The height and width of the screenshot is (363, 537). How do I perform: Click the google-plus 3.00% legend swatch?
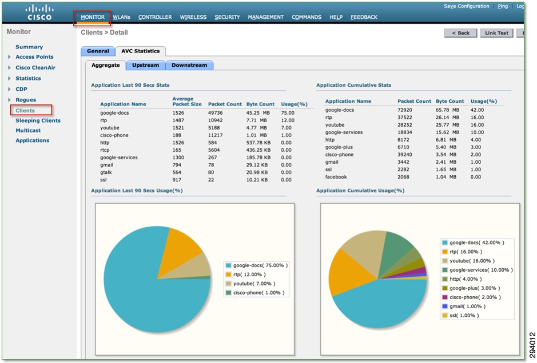tap(445, 288)
